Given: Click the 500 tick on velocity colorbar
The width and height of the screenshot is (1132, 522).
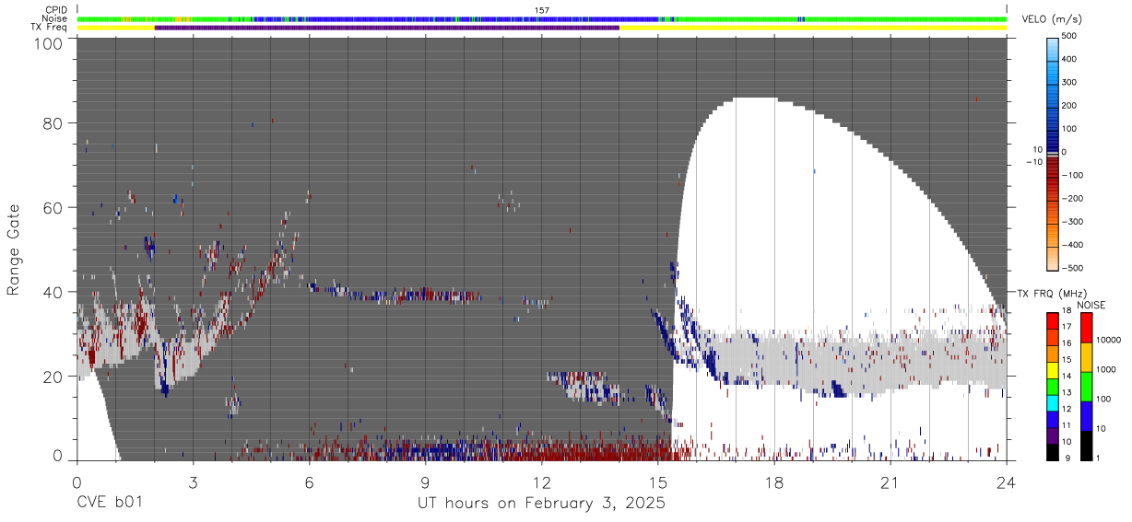Looking at the screenshot, I should (1067, 36).
